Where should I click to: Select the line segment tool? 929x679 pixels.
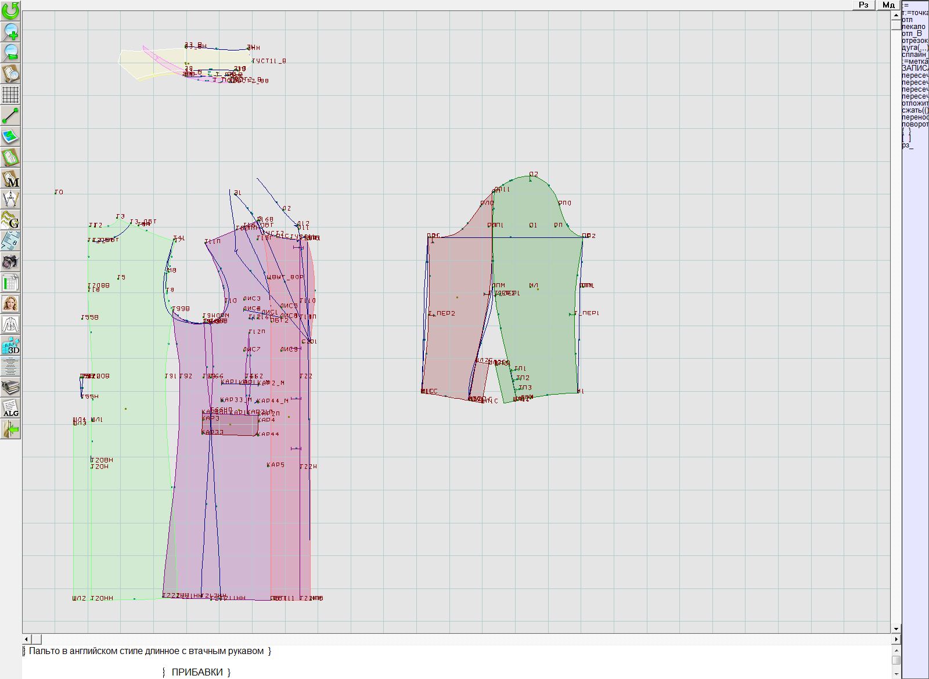point(10,115)
